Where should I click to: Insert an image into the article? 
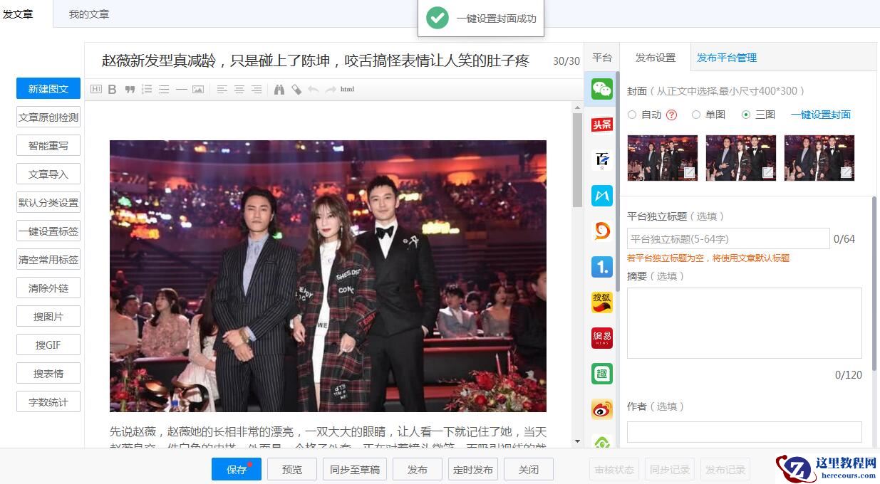198,89
